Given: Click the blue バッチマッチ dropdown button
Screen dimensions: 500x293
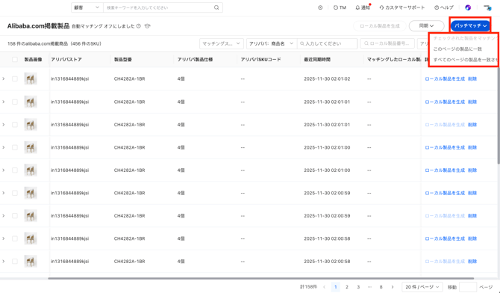Looking at the screenshot, I should pyautogui.click(x=470, y=26).
